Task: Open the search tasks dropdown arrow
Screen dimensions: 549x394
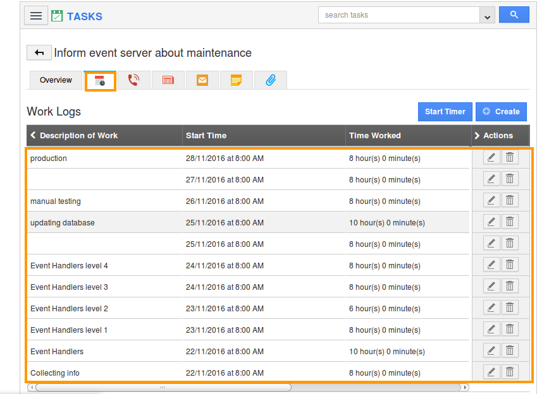Action: (487, 15)
